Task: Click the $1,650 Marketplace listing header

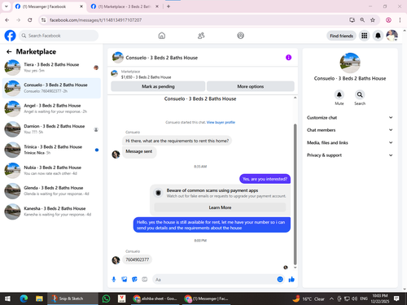Action: (x=202, y=74)
